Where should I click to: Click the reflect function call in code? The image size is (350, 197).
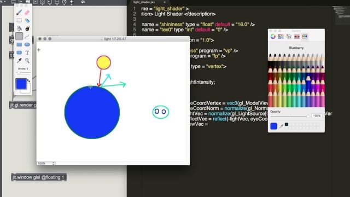click(219, 119)
